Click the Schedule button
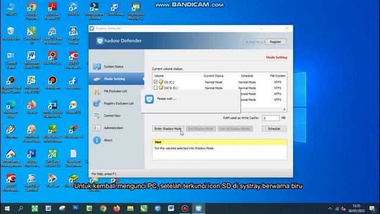Screen dimensions: 380x214 [x=274, y=128]
